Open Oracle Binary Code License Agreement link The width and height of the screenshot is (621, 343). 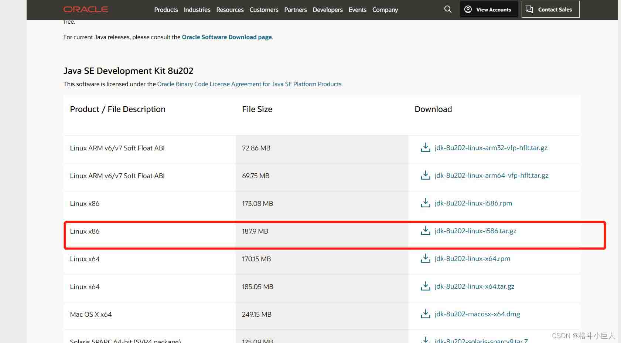(249, 84)
